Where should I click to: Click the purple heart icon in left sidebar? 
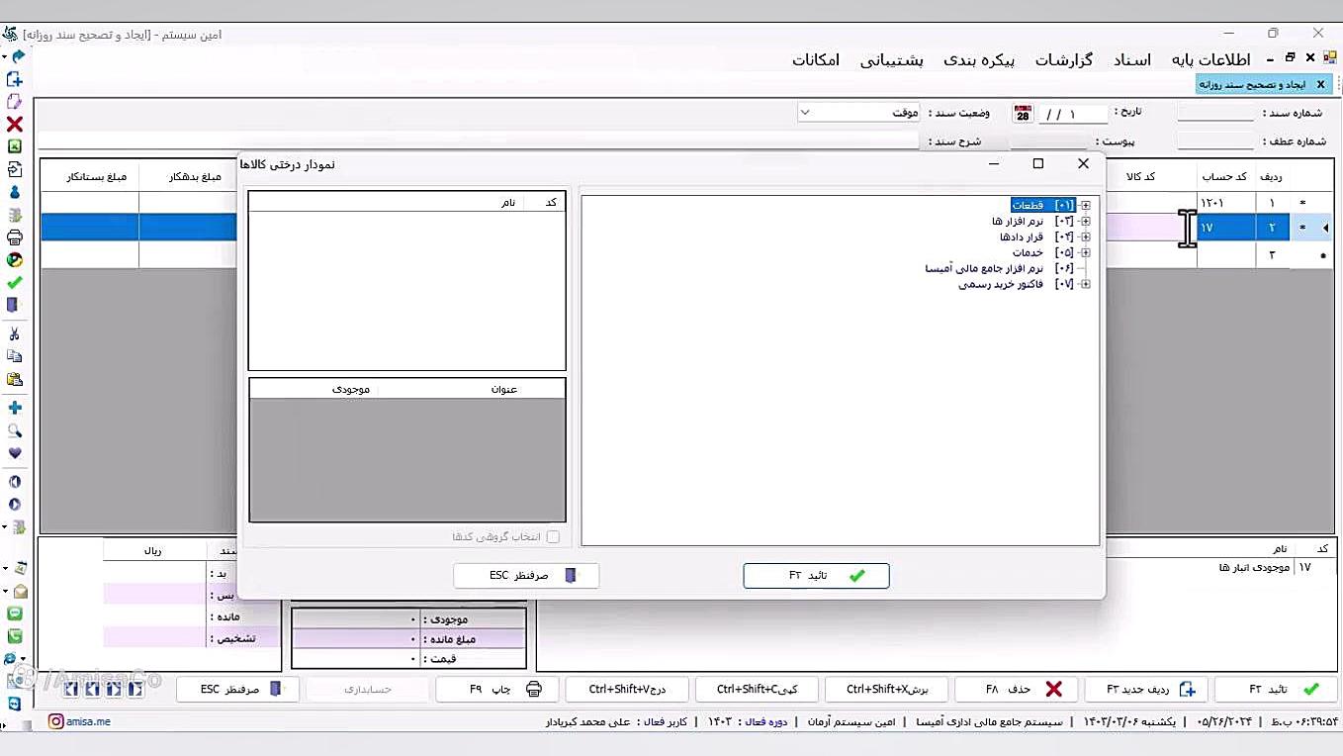[x=14, y=454]
